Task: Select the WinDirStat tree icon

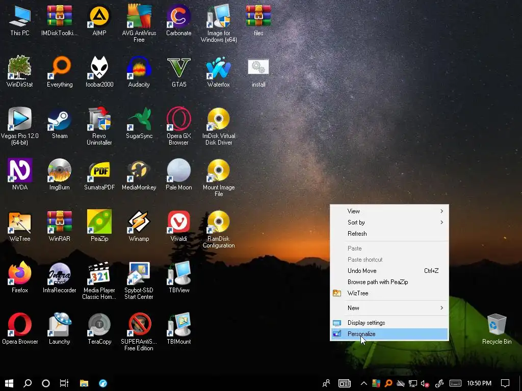Action: 20,68
